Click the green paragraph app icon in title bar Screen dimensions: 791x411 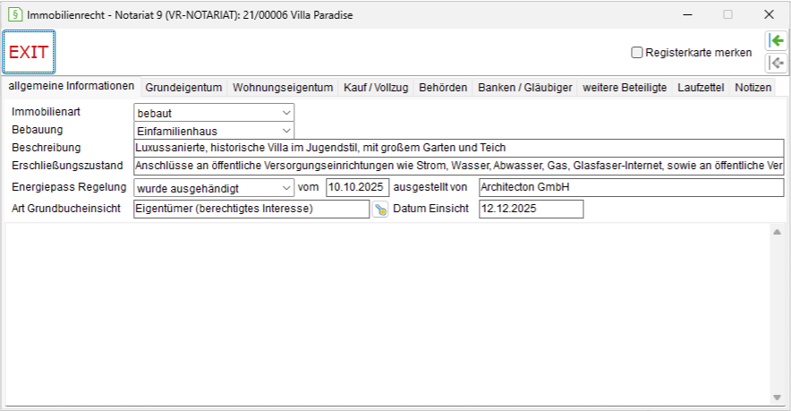pos(14,14)
